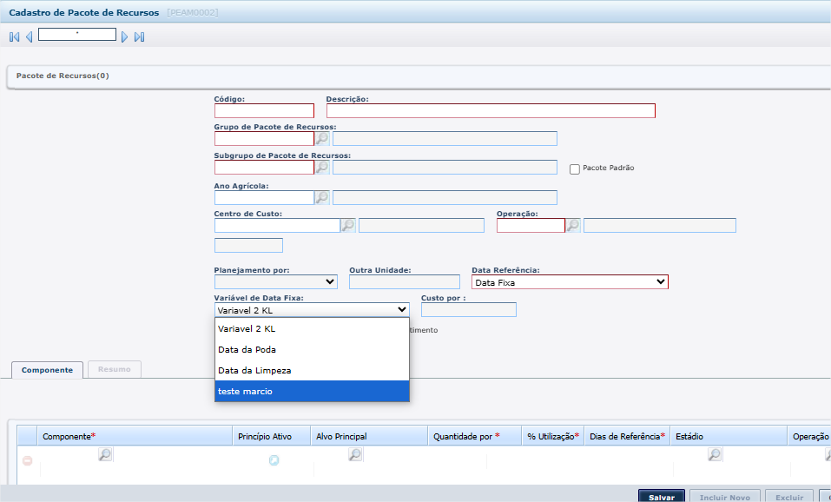The width and height of the screenshot is (831, 502).
Task: Click Dias de Referência column header
Action: pyautogui.click(x=627, y=436)
